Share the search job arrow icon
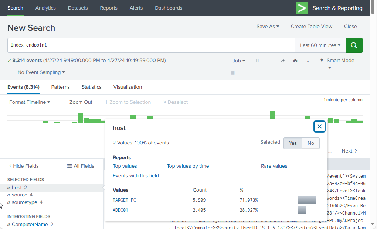Image resolution: width=377 pixels, height=229 pixels. point(282,61)
